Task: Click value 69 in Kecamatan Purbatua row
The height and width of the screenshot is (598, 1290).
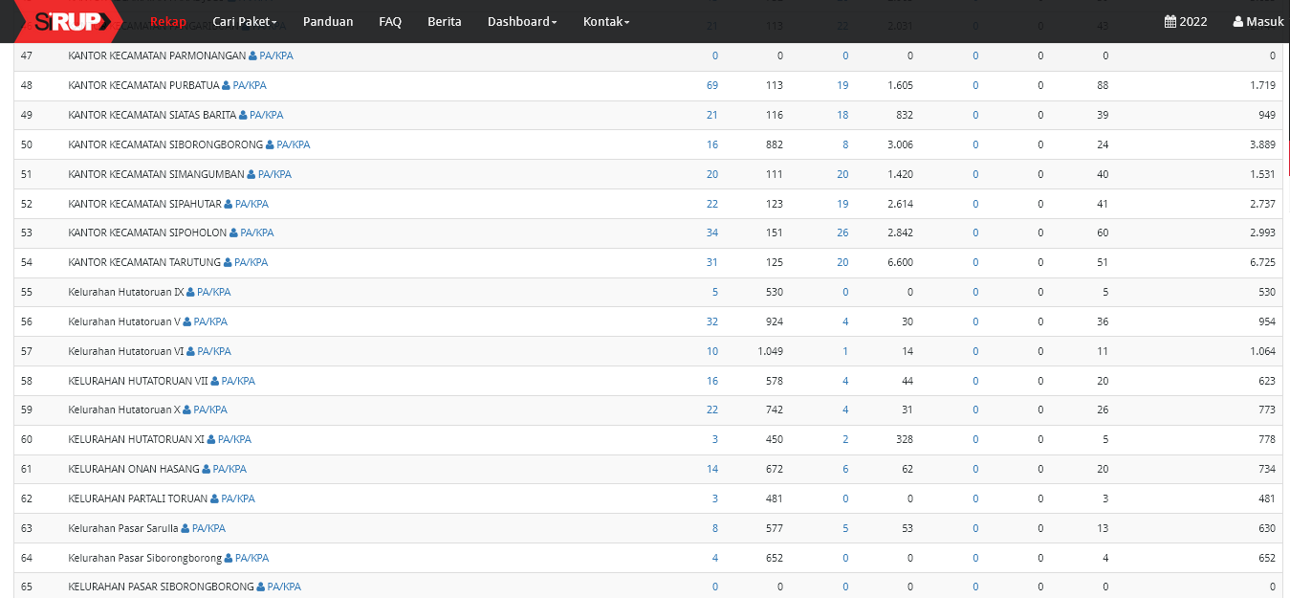Action: [x=711, y=86]
